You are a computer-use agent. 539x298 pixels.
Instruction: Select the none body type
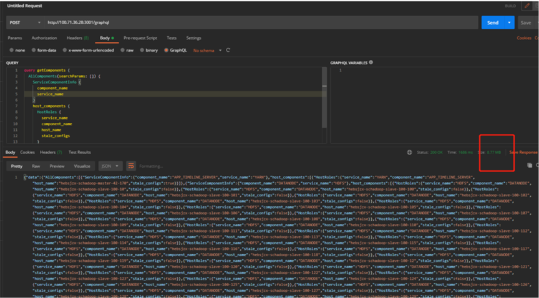pyautogui.click(x=17, y=50)
